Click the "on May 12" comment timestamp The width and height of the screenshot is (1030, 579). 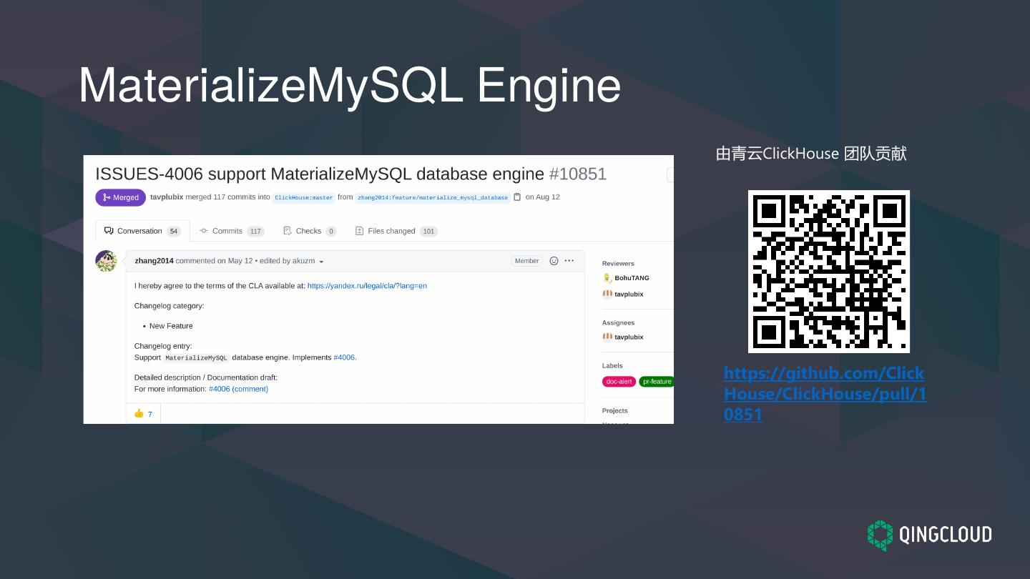(235, 261)
